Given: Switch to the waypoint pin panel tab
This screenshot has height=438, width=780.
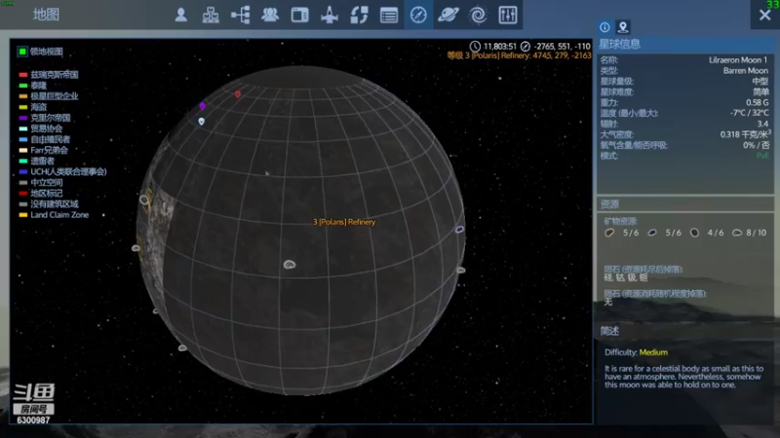Looking at the screenshot, I should tap(622, 27).
